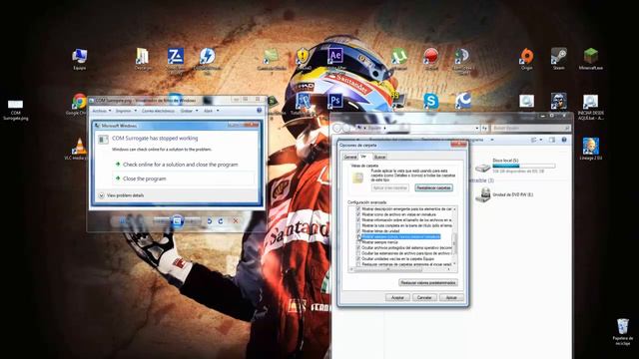Start slideshow in photo viewer
Viewport: 639px width, 359px height.
(177, 221)
